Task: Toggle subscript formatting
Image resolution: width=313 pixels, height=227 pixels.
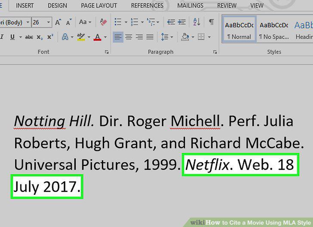Action: click(x=40, y=37)
